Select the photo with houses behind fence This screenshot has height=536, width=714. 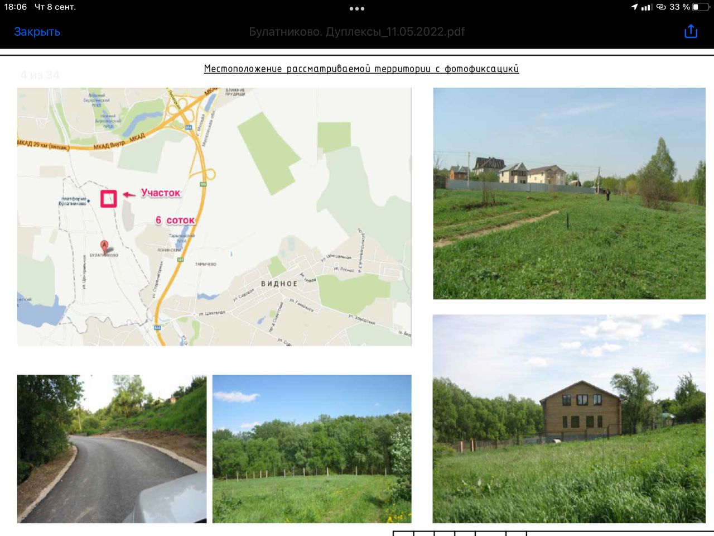(x=569, y=193)
